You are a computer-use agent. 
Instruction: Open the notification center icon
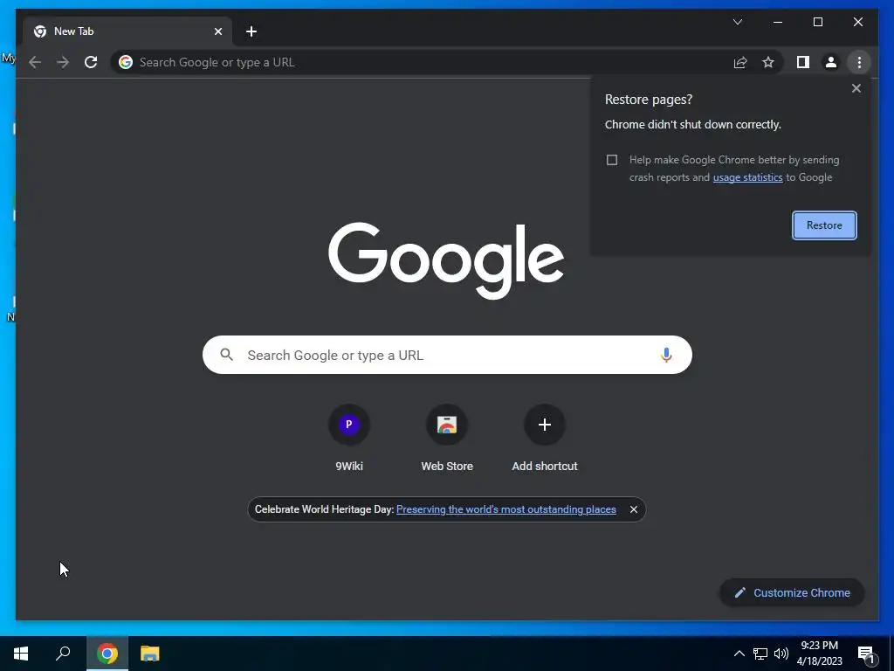(x=865, y=654)
